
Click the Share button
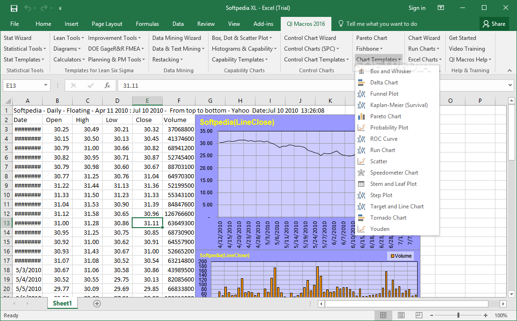(494, 24)
